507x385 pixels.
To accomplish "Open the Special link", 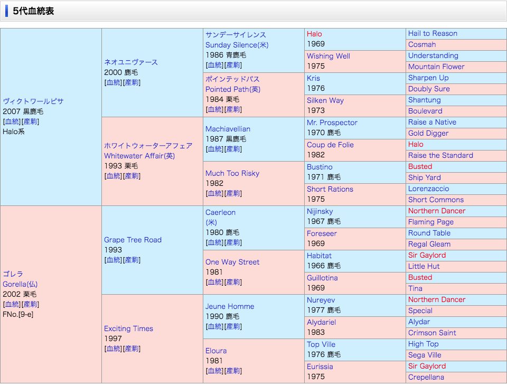I will [420, 311].
